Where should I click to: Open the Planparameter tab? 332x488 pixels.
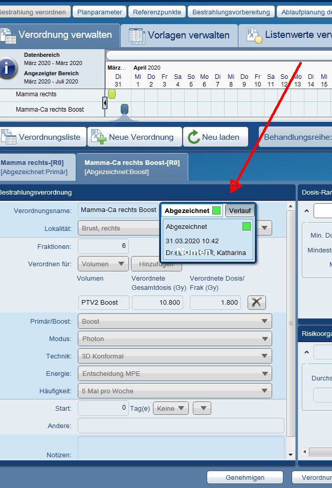click(x=100, y=12)
